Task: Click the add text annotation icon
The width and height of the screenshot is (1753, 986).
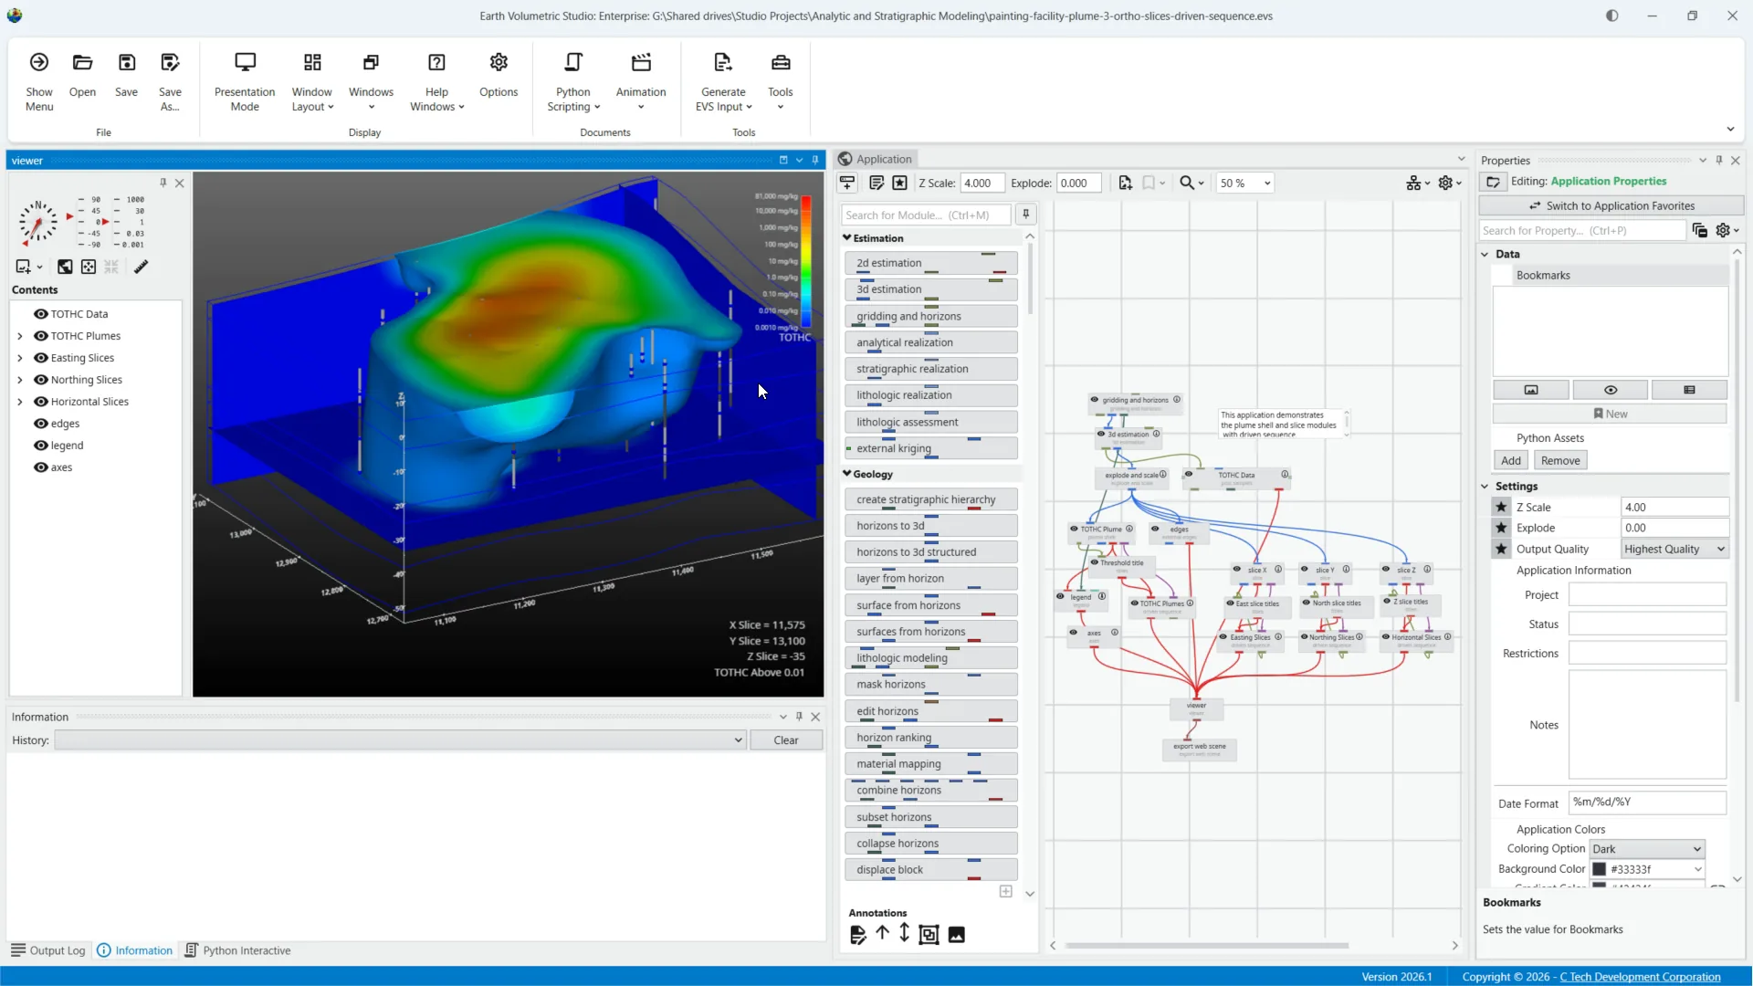Action: [x=857, y=935]
